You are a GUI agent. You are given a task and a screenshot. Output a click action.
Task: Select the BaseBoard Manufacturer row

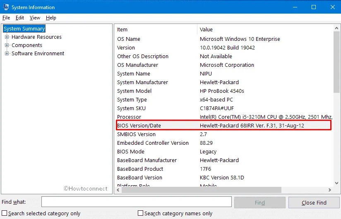(x=224, y=160)
